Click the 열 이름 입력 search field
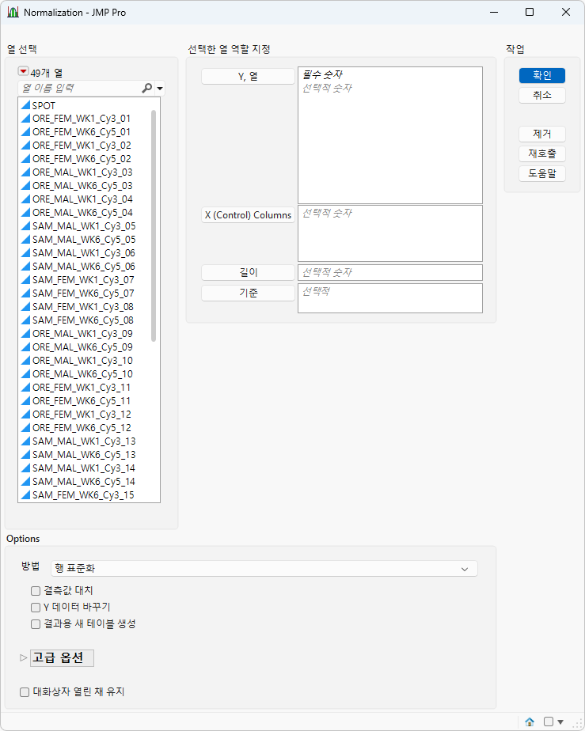585x731 pixels. pos(82,88)
